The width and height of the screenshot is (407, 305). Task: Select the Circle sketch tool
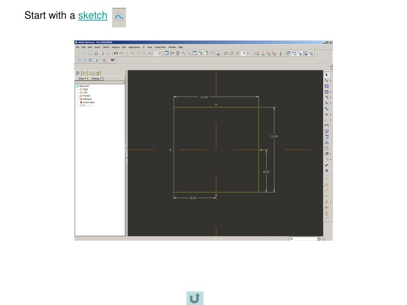click(327, 92)
